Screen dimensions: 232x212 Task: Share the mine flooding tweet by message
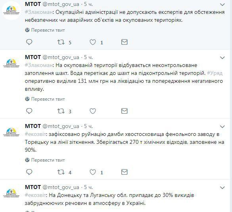pos(124,111)
